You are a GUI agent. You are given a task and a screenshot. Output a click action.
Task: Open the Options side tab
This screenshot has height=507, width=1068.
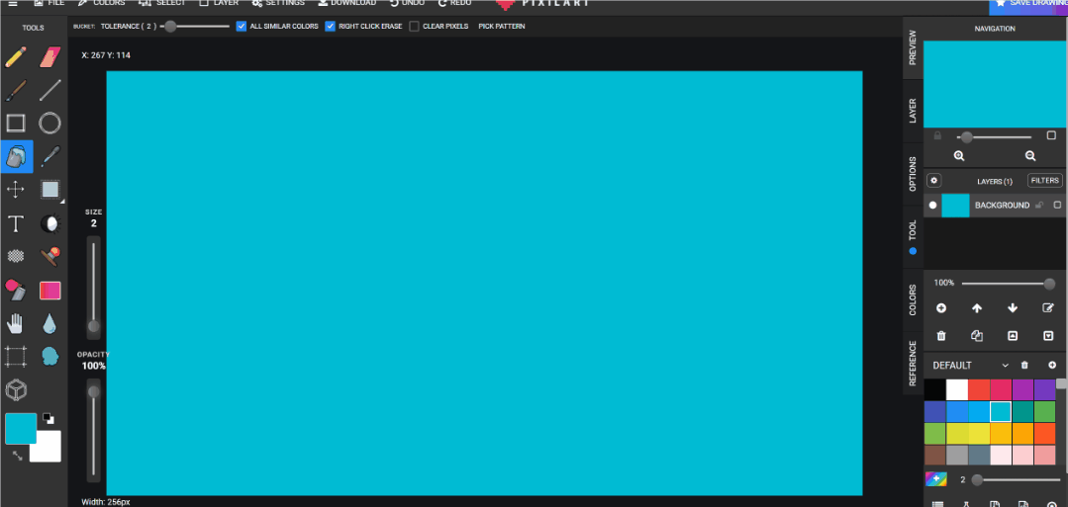coord(913,174)
